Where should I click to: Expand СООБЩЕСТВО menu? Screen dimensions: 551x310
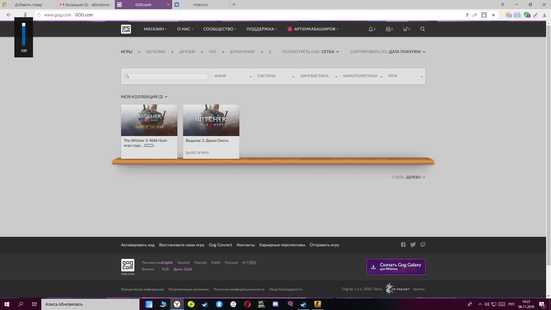tap(220, 29)
